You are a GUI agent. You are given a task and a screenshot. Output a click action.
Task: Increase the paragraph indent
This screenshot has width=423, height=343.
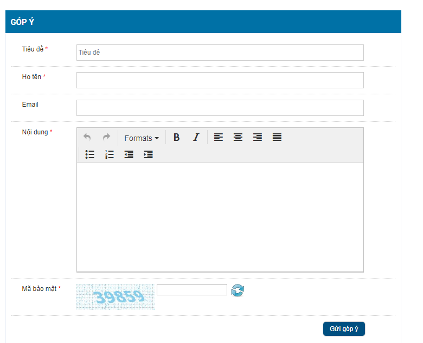[x=148, y=154]
